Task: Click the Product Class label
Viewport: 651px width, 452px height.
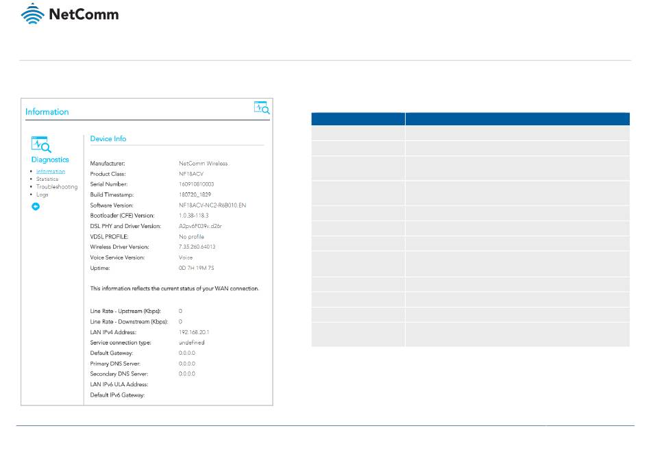Action: pyautogui.click(x=108, y=174)
